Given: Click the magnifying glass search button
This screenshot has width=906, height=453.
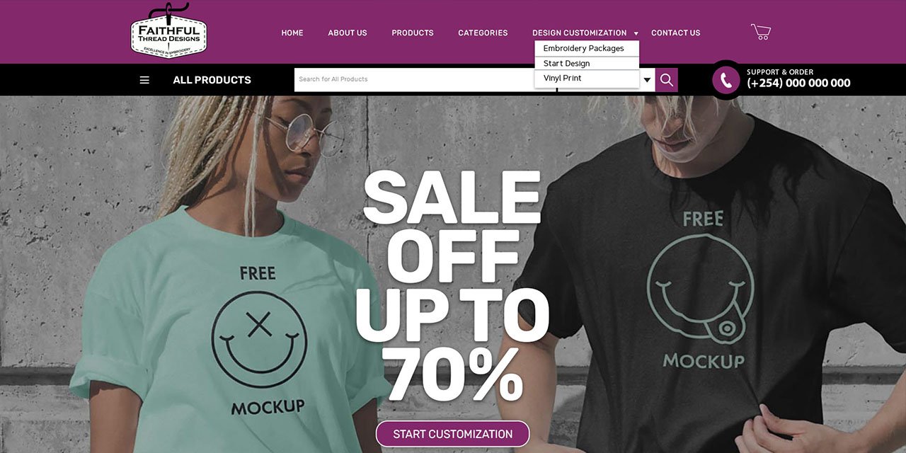Looking at the screenshot, I should click(x=666, y=80).
